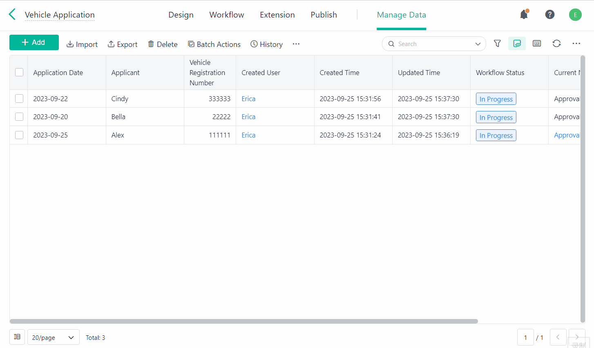Expand the search field dropdown arrow
Viewport: 594px width, 348px height.
[x=478, y=44]
